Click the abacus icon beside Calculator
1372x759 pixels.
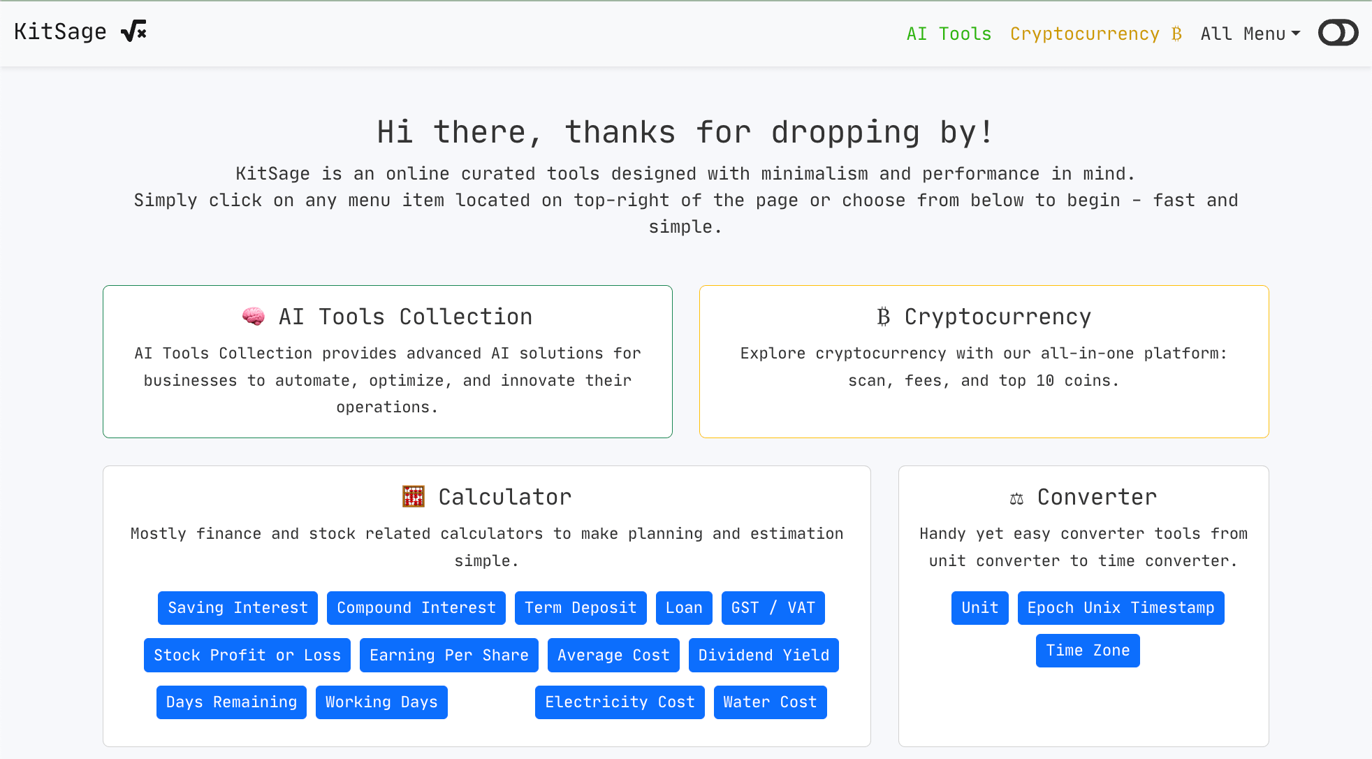click(x=414, y=497)
